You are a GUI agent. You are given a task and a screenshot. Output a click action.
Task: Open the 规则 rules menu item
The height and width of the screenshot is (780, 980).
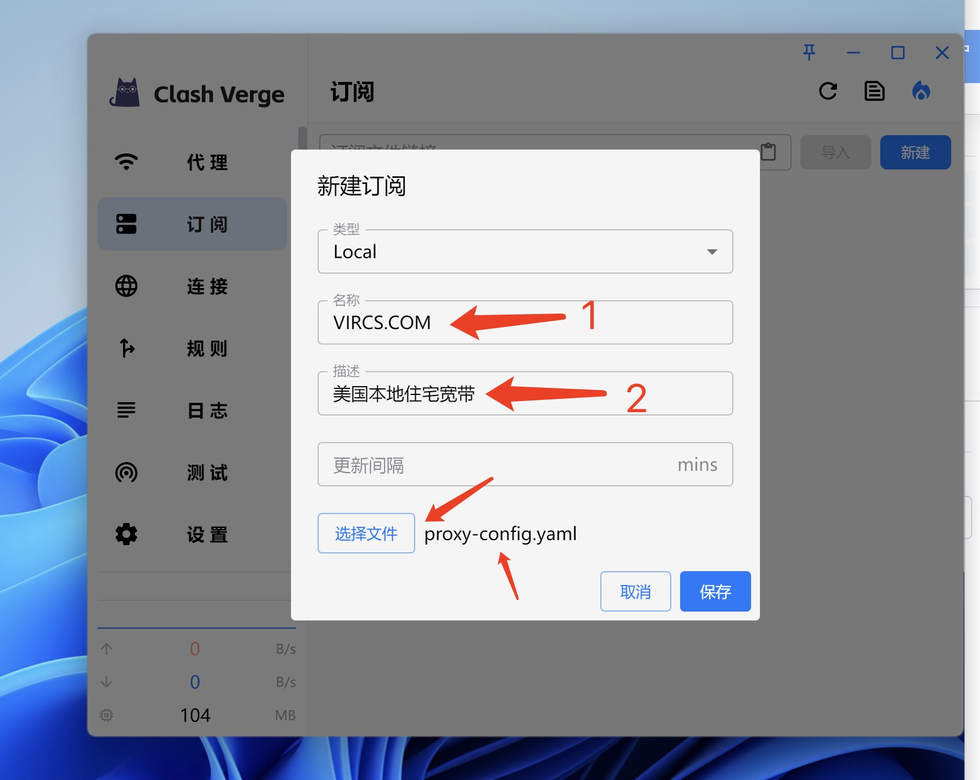(207, 348)
